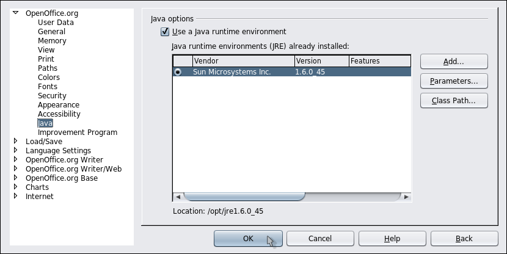Click the JRE list scroll-left arrow

pyautogui.click(x=178, y=197)
